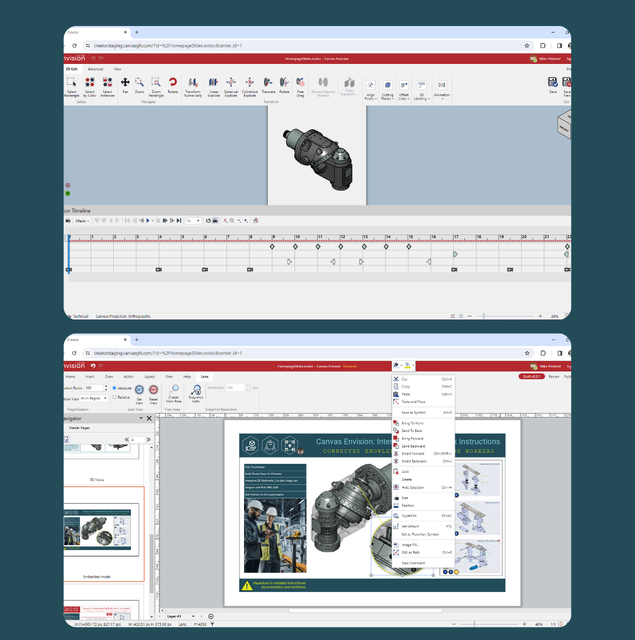
Task: Click the Draft v0.0.1 button
Action: [x=532, y=376]
